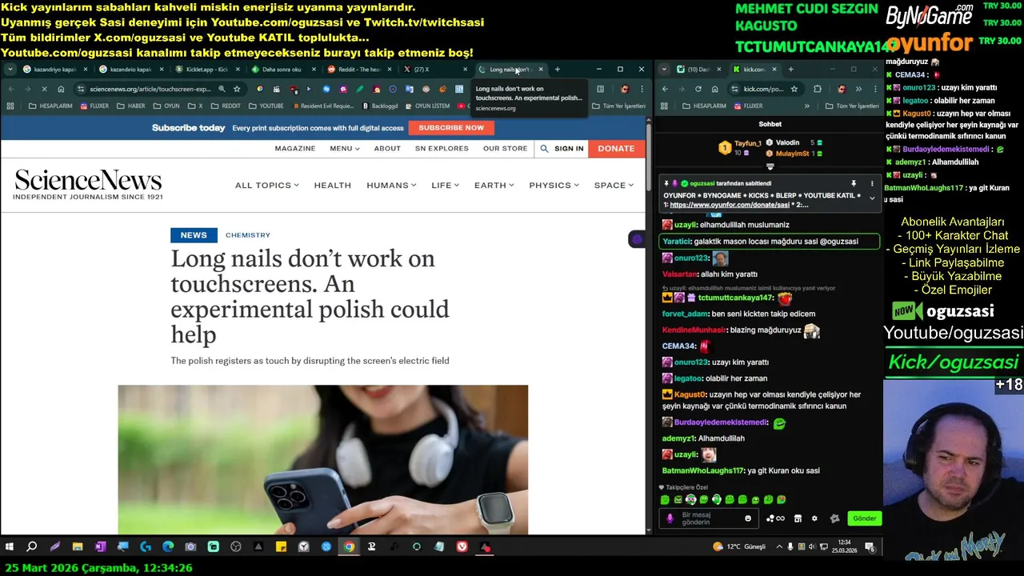Open pinned message three-dot options
Image resolution: width=1024 pixels, height=576 pixels.
coord(872,183)
